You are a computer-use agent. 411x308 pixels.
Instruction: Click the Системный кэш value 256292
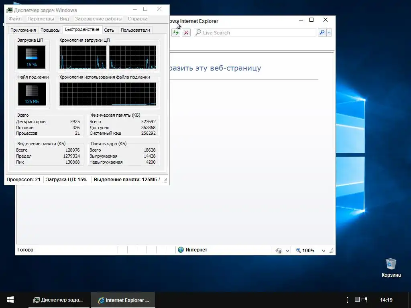pos(149,133)
